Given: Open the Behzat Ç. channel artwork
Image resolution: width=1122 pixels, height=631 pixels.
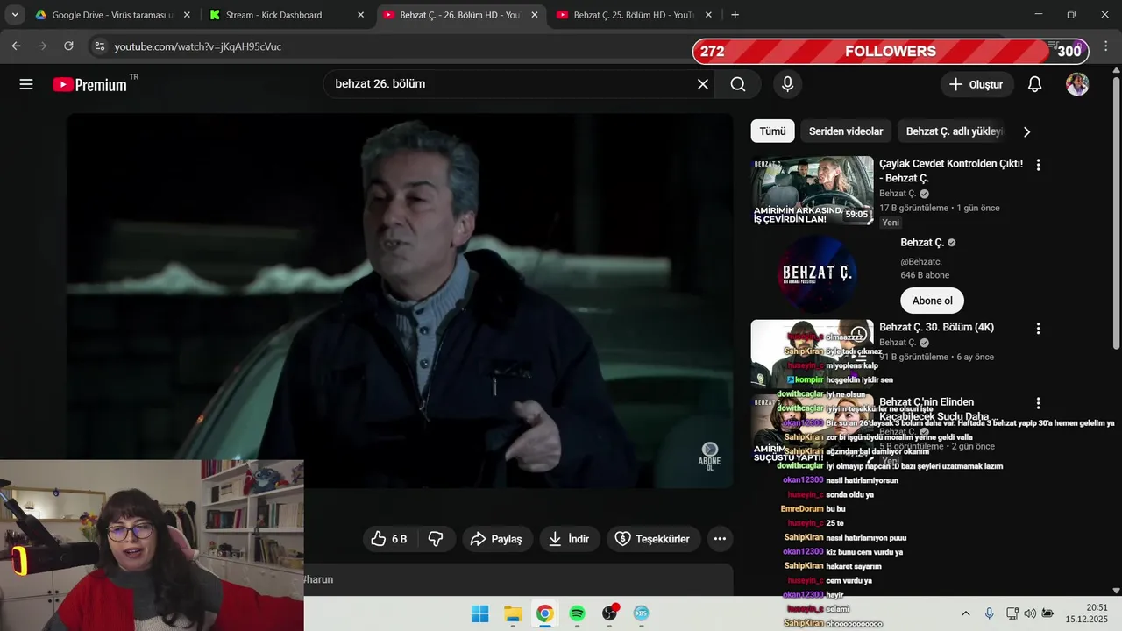Looking at the screenshot, I should coord(817,273).
